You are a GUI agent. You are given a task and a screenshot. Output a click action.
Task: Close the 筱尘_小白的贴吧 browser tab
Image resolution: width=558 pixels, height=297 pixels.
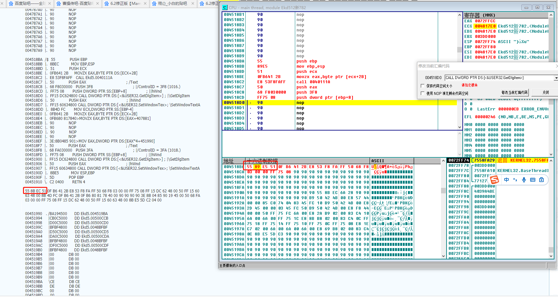(x=193, y=4)
